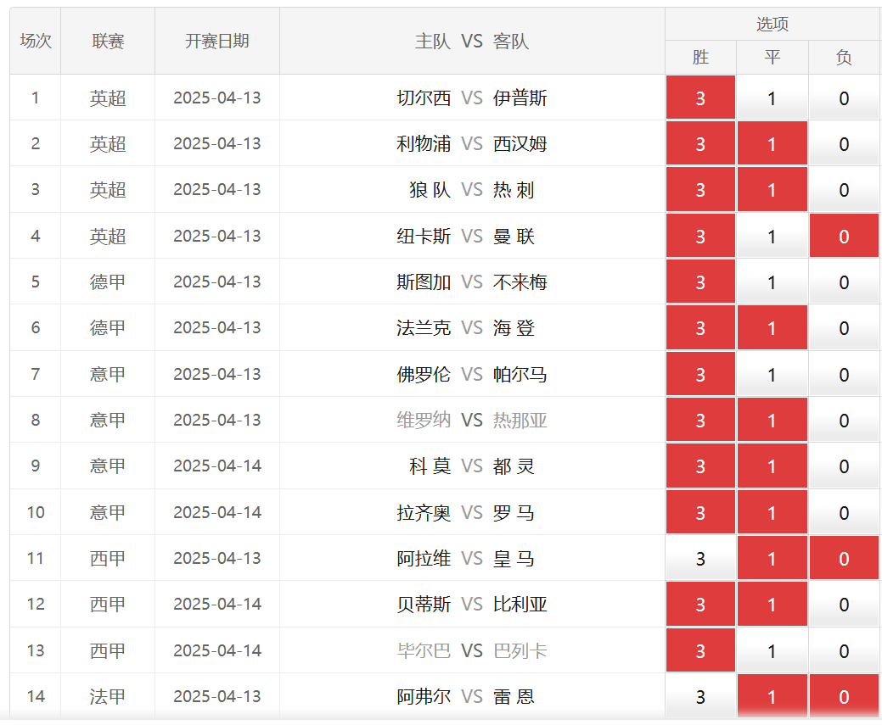
Task: Click date 2025-04-13 in row 11
Action: coord(217,559)
